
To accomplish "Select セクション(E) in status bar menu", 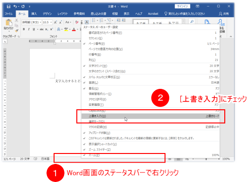I will [150, 38].
